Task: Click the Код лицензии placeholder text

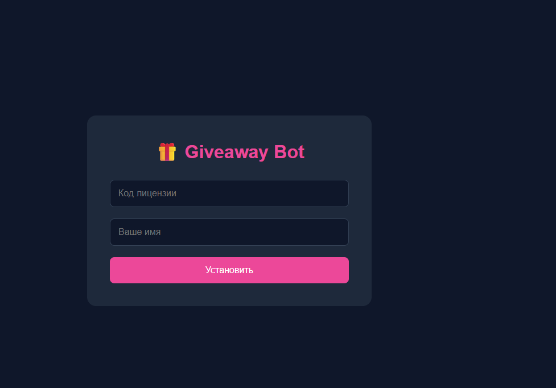Action: [147, 193]
